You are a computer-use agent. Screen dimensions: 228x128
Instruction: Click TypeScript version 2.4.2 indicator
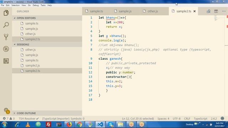point(214,118)
